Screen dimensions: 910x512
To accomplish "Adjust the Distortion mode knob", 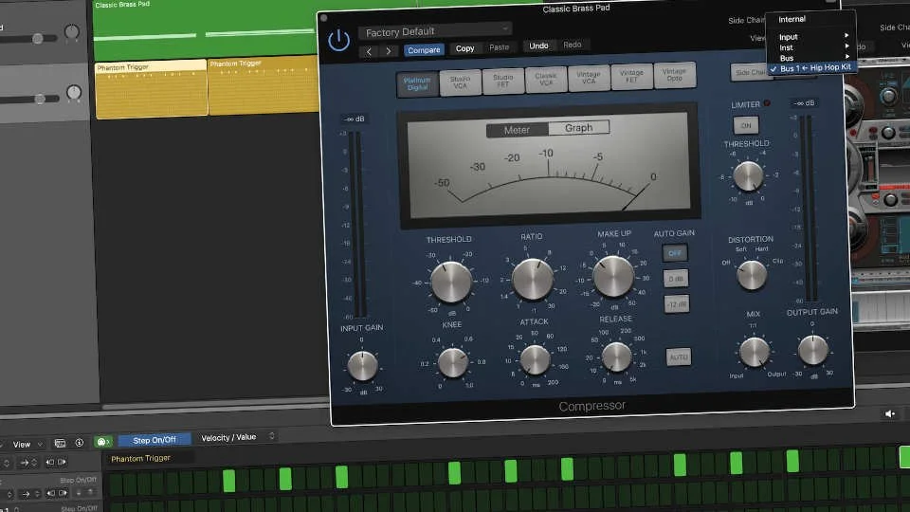I will coord(752,275).
